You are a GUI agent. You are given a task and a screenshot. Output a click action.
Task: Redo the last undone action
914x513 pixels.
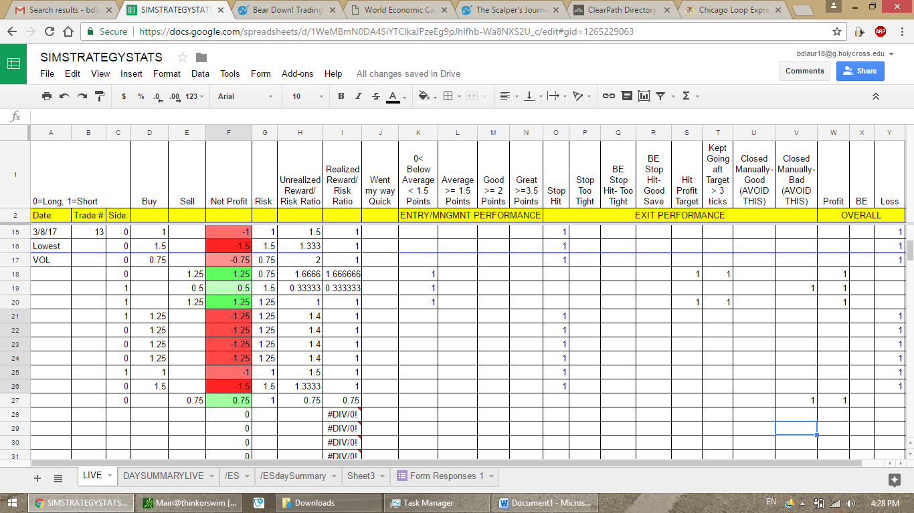[x=82, y=96]
